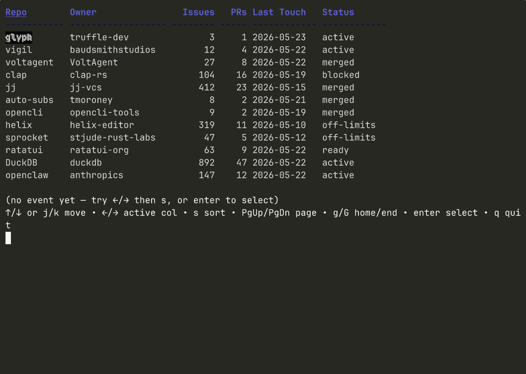
Task: Select the highlighted glyph repo row
Action: click(19, 37)
